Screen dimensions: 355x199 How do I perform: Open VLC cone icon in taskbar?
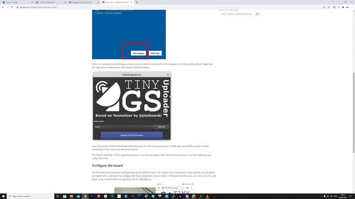[207, 196]
